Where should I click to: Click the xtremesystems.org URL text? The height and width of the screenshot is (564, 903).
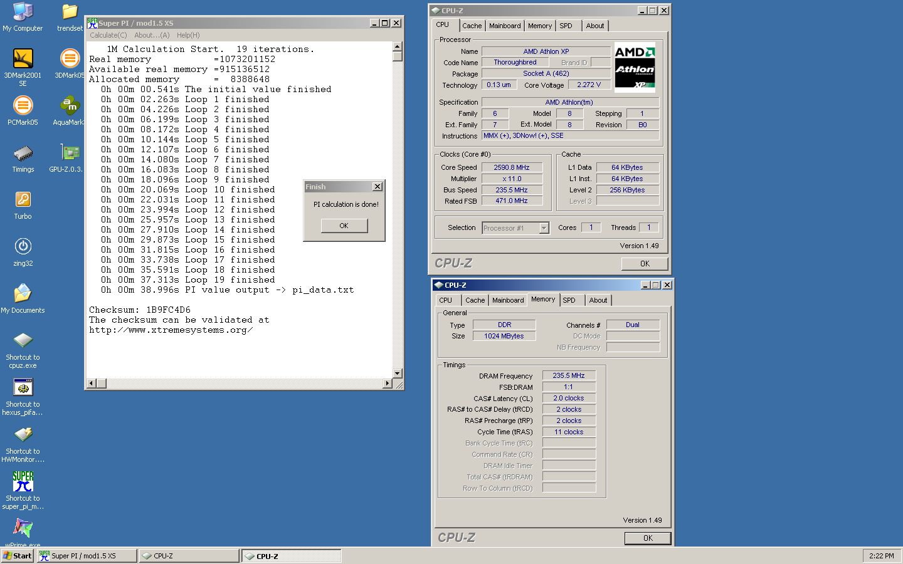coord(171,330)
